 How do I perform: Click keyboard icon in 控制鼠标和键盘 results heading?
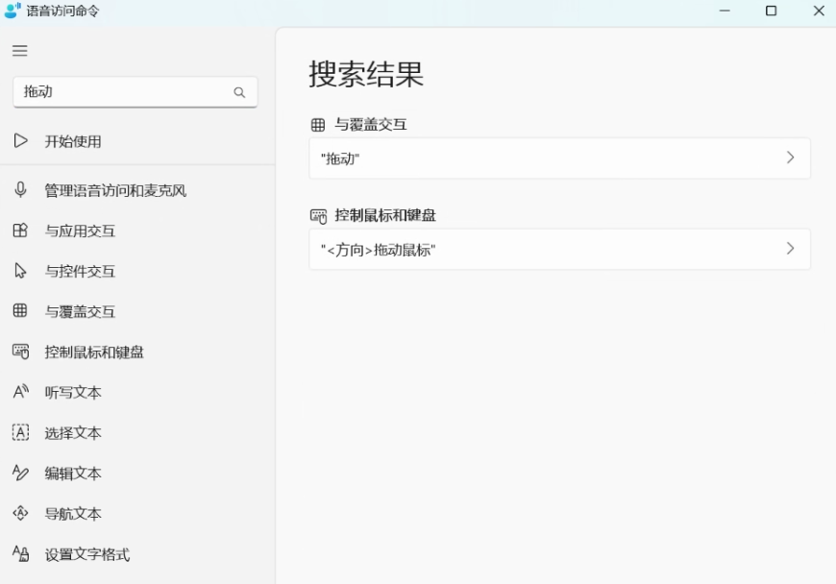(318, 216)
